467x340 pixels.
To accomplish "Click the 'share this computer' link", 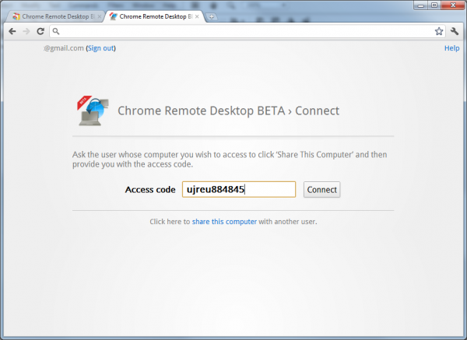I will [224, 222].
